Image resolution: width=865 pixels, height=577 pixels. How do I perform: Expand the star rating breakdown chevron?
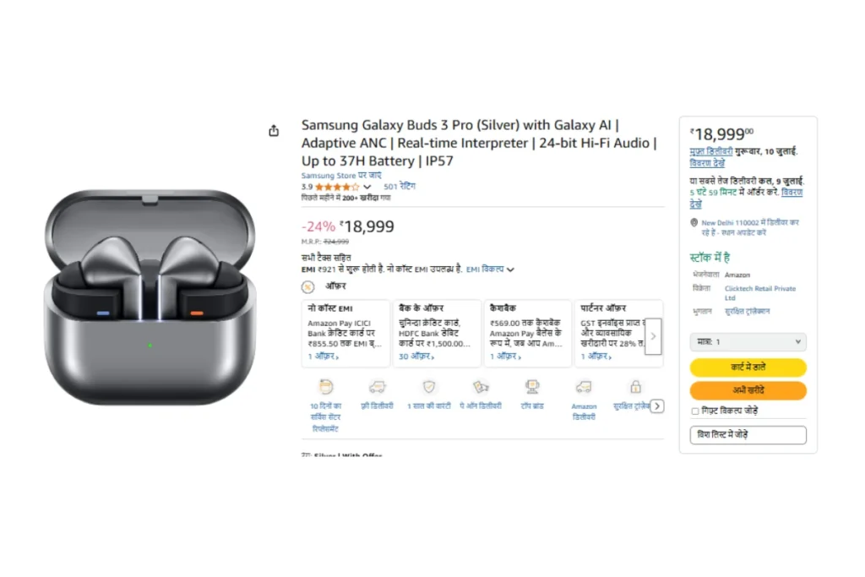(x=367, y=187)
